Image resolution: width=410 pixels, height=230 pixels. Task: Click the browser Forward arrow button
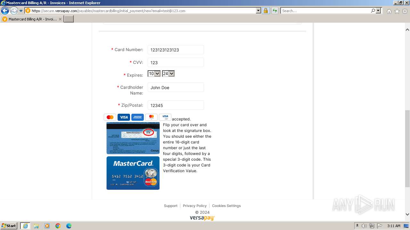[13, 11]
